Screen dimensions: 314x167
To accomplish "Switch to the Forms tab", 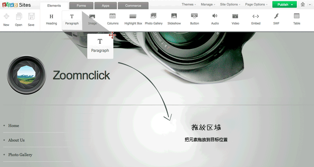I will [x=81, y=6].
